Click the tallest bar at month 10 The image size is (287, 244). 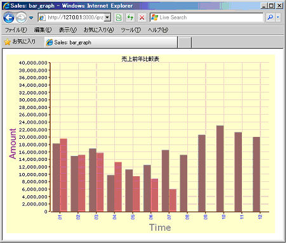coord(220,169)
